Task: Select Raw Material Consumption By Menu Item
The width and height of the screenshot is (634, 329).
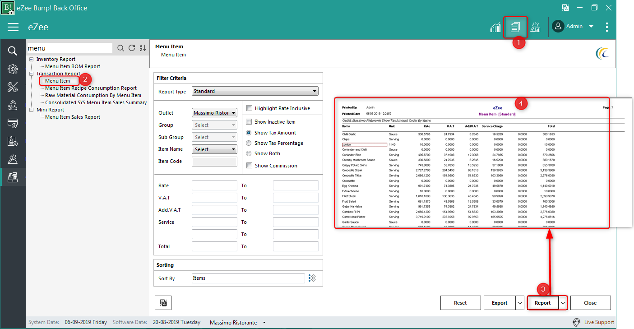Action: [x=93, y=95]
